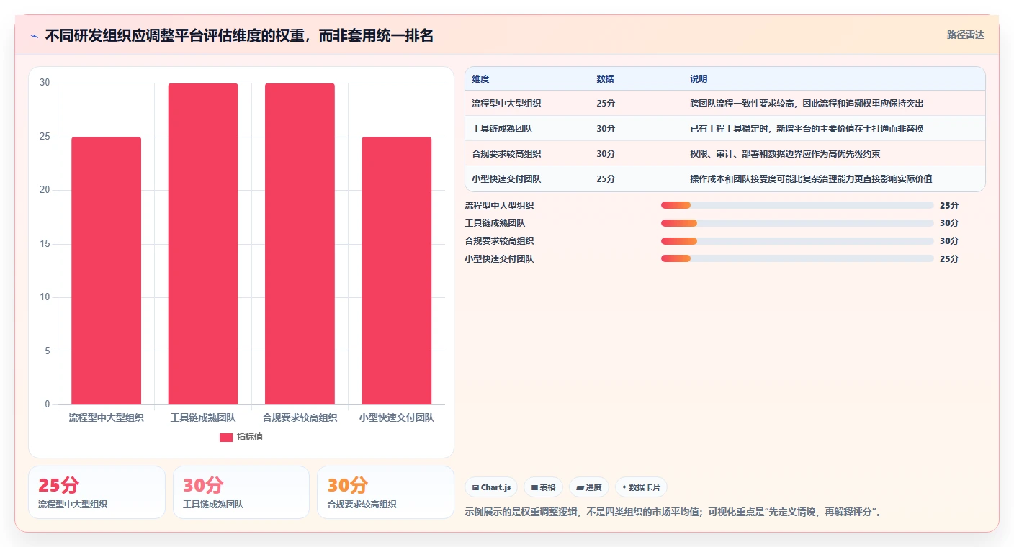
Task: Click x-axis label 工具链成熟团队
Action: 203,417
